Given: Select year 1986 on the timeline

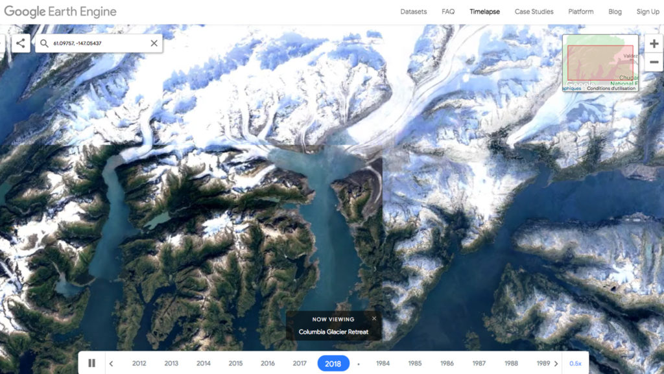Looking at the screenshot, I should (x=447, y=364).
